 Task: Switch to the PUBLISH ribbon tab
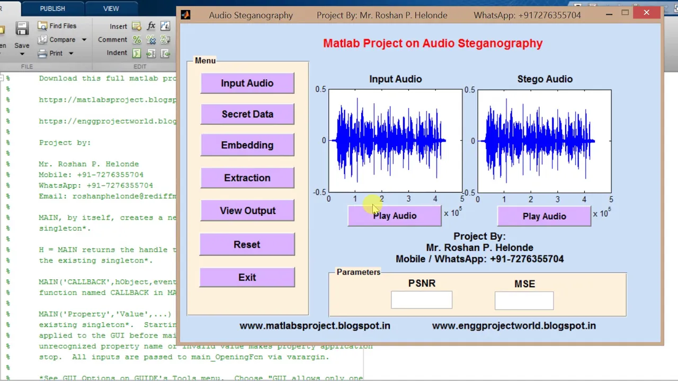(52, 8)
